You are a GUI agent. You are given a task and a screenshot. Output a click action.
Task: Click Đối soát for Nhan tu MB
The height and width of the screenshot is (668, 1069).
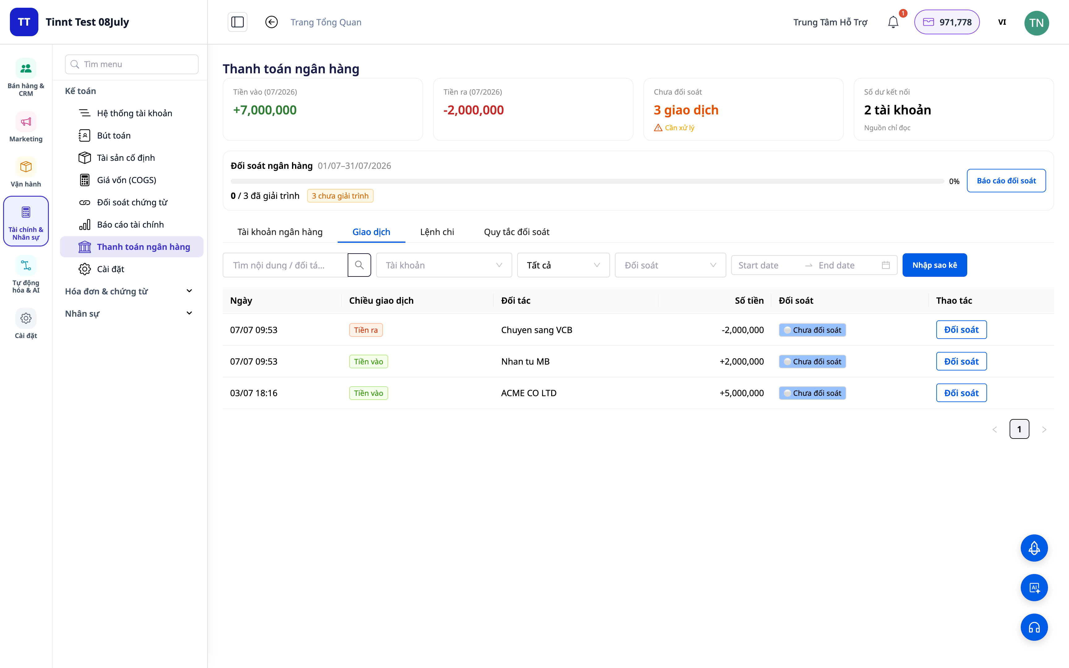click(961, 362)
